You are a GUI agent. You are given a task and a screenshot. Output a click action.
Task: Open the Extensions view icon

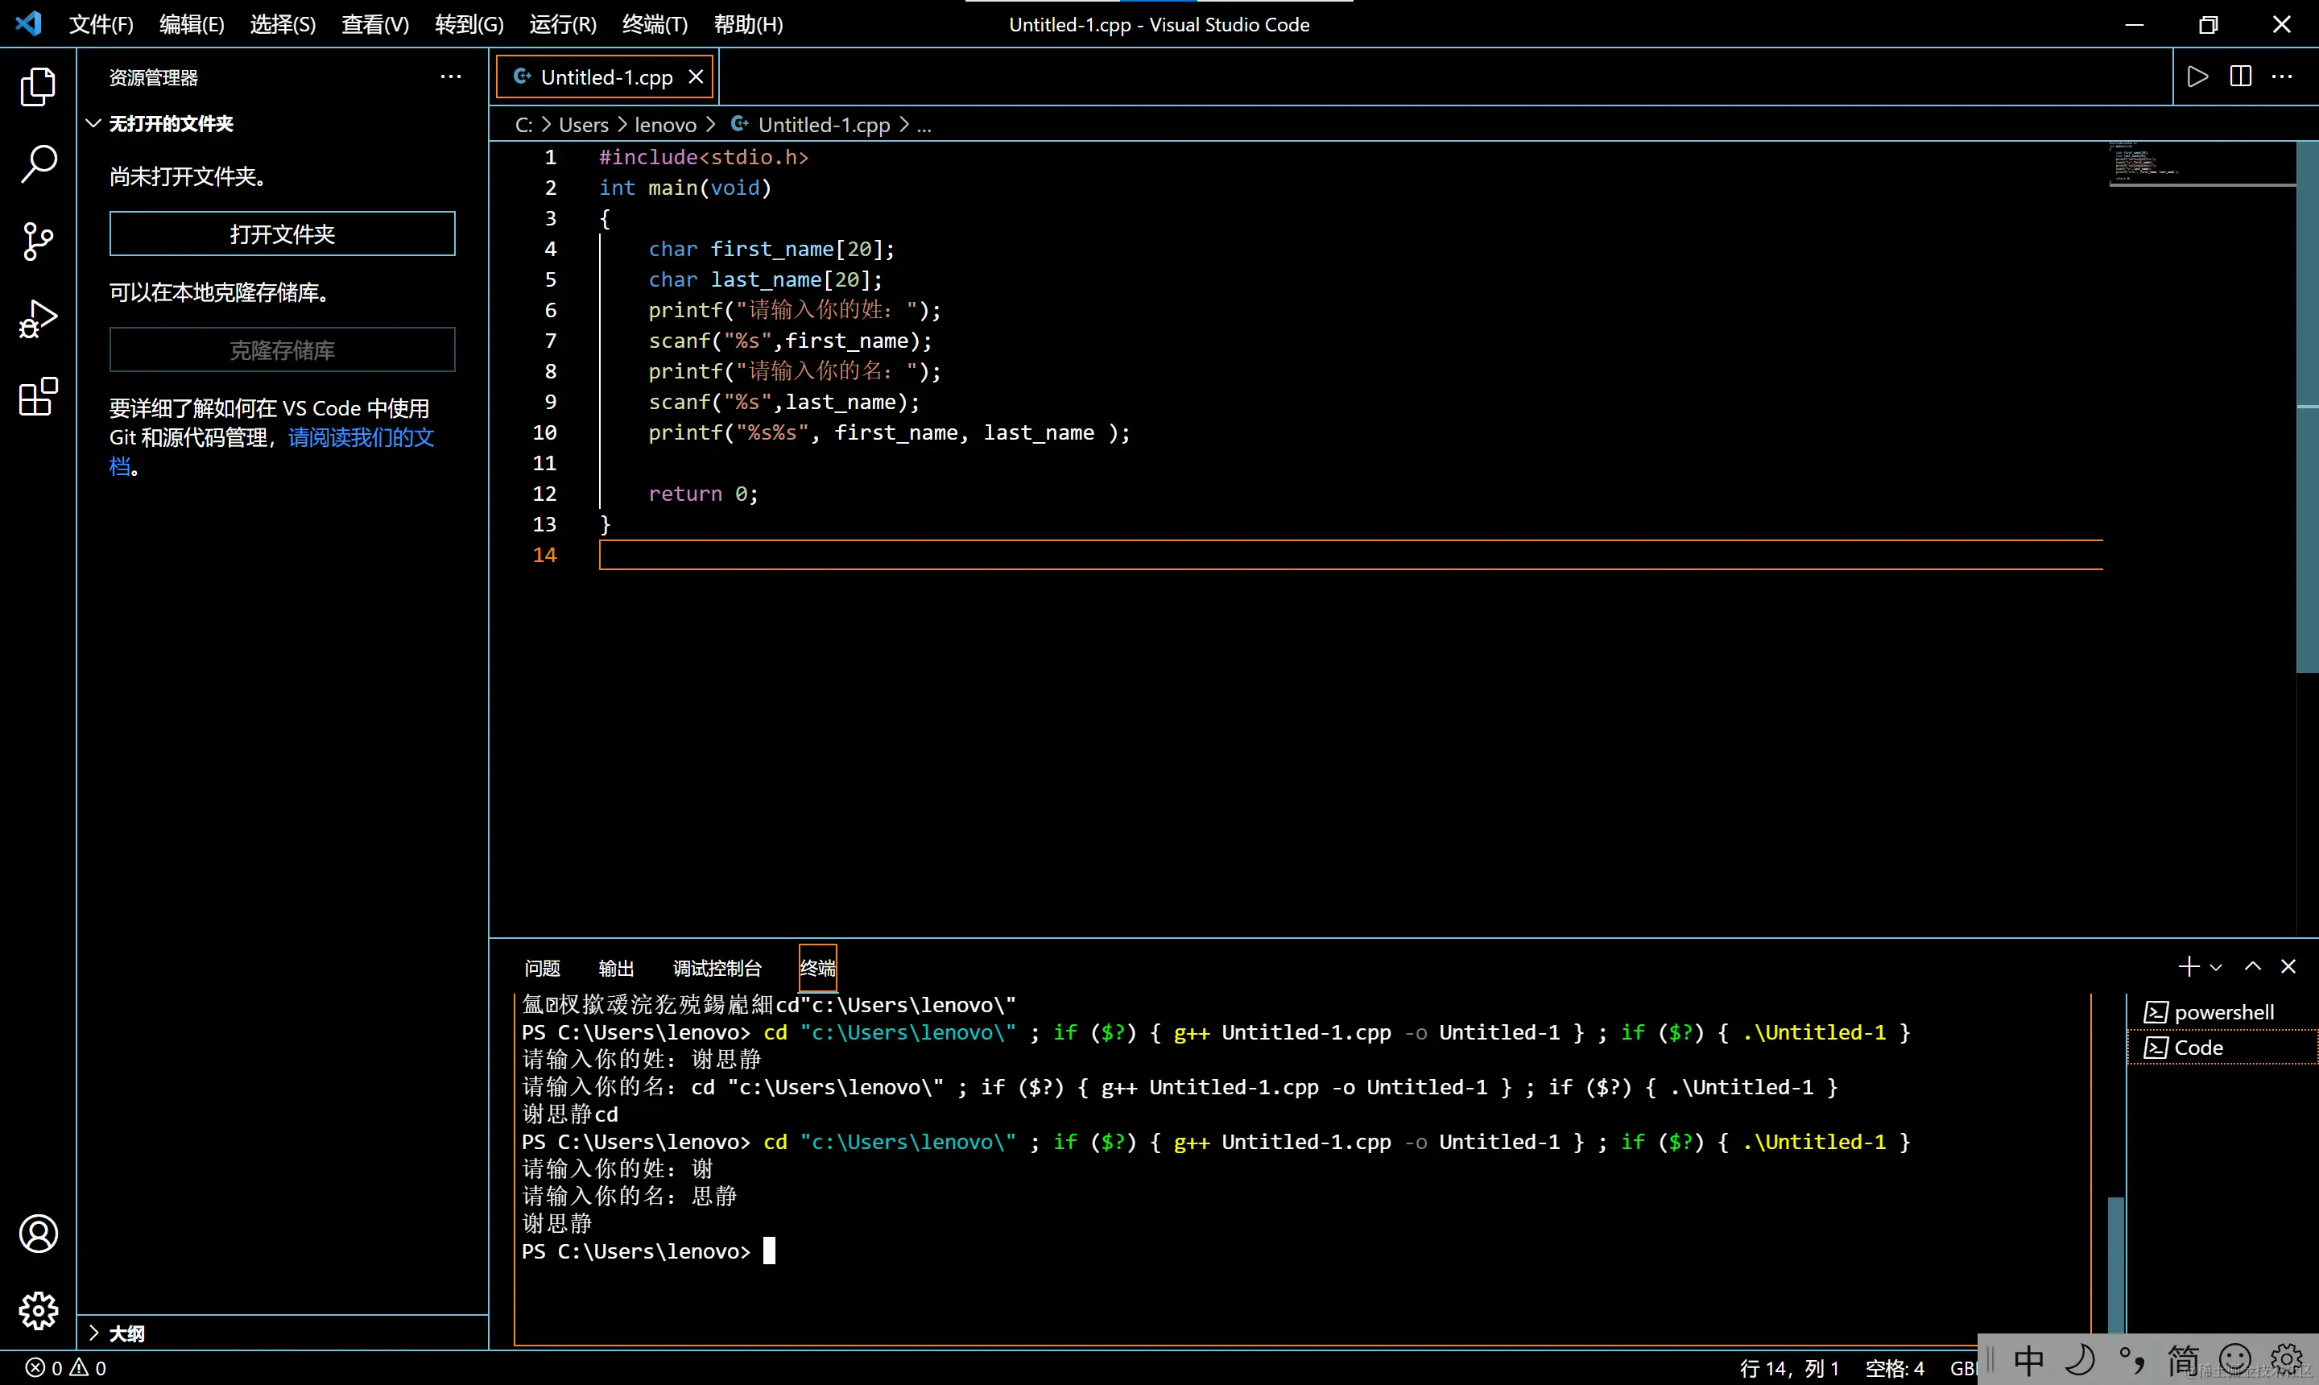tap(37, 397)
